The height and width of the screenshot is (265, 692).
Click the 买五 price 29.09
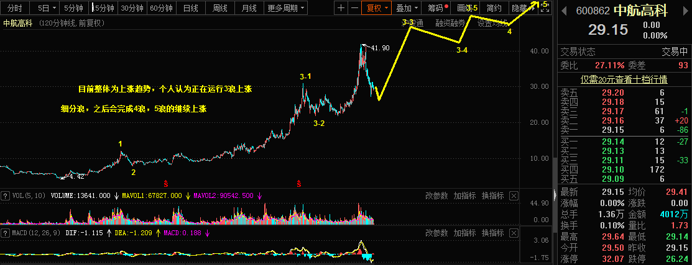612,179
